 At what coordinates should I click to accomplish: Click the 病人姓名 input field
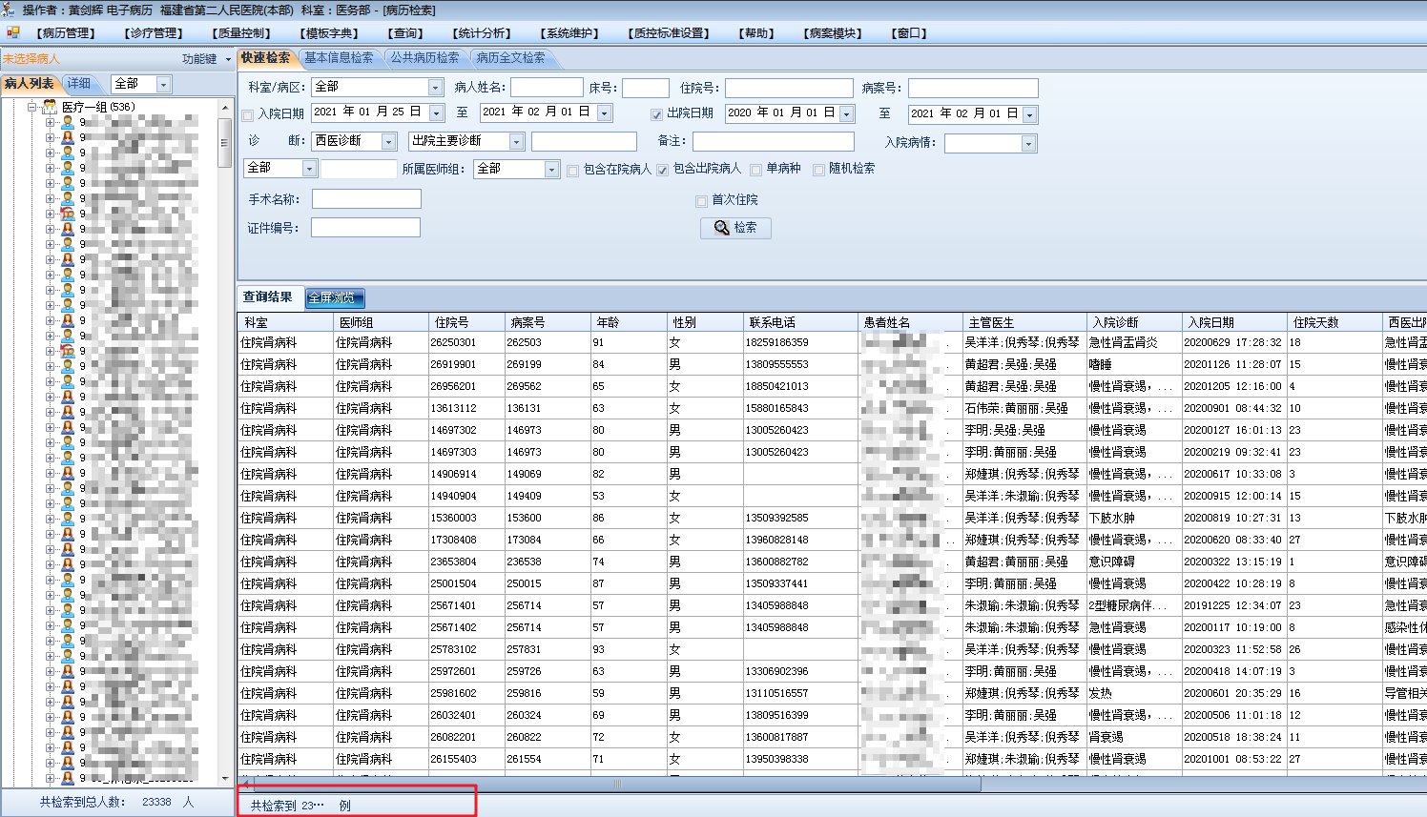(547, 88)
